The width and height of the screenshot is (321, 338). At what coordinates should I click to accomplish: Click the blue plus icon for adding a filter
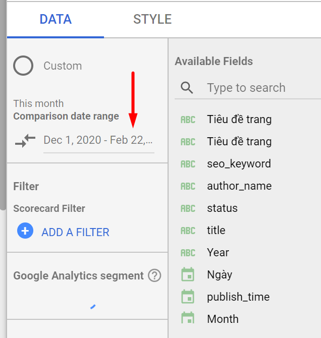pyautogui.click(x=25, y=231)
